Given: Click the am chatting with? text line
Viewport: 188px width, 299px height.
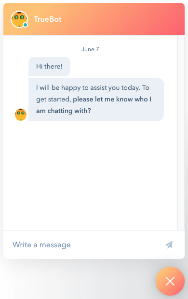Looking at the screenshot, I should pyautogui.click(x=64, y=111).
